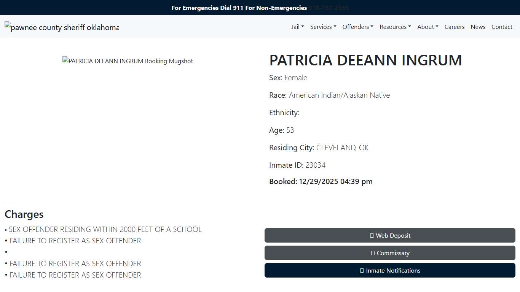Screen dimensions: 520x292
Task: Expand the Offenders navigation dropdown
Action: [357, 27]
